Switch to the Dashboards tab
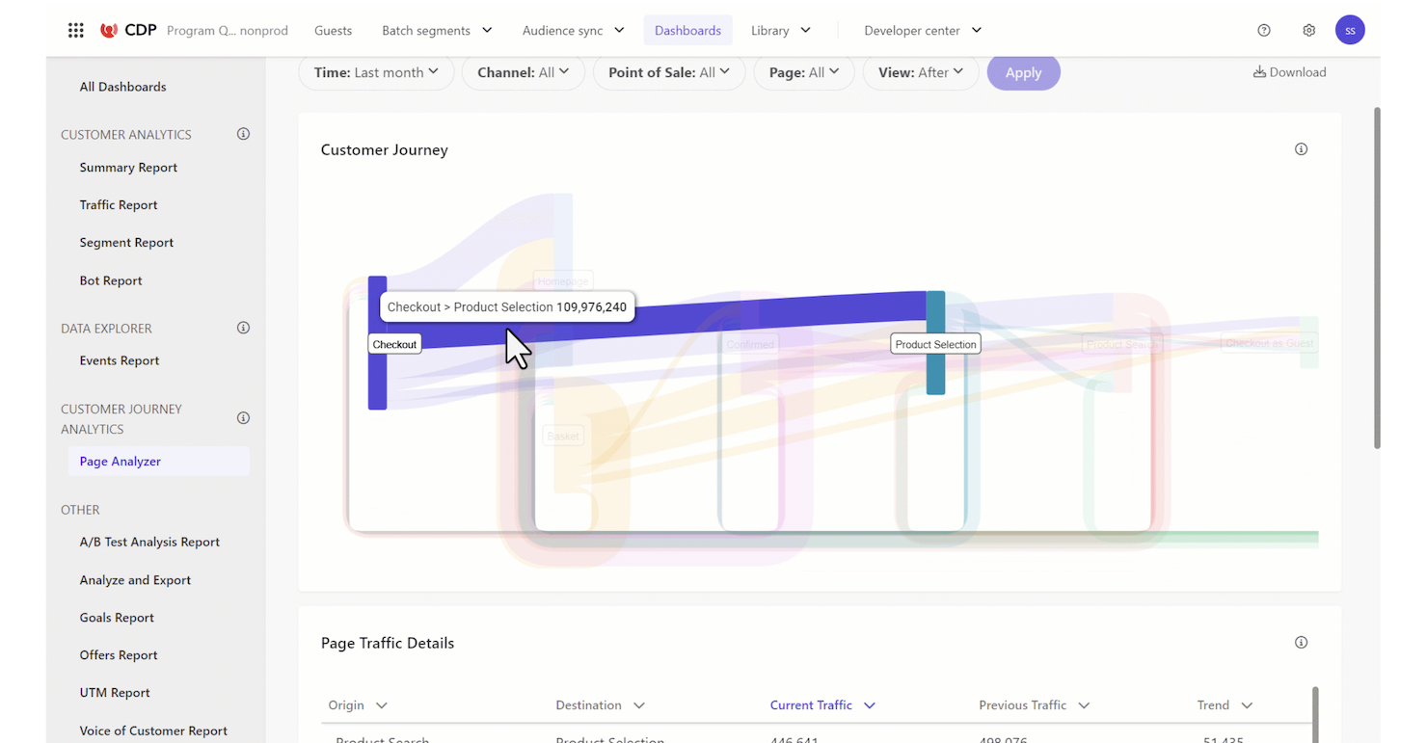 pyautogui.click(x=687, y=30)
